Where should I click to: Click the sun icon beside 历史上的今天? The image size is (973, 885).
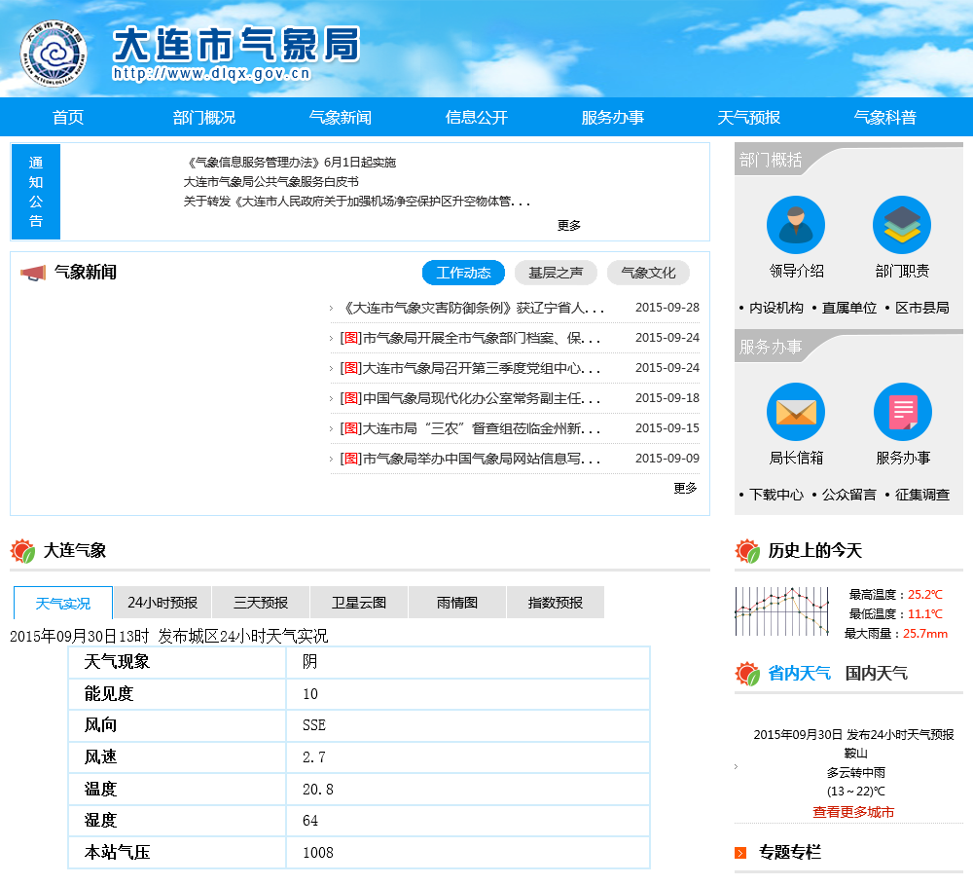[747, 551]
